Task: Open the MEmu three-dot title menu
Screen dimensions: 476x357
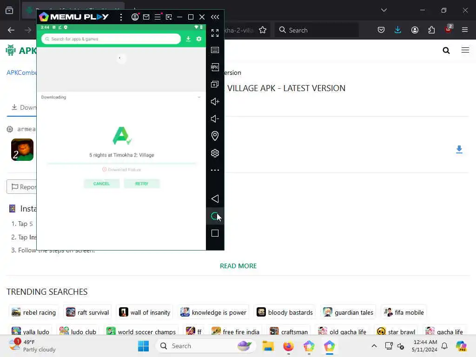Action: (x=121, y=17)
